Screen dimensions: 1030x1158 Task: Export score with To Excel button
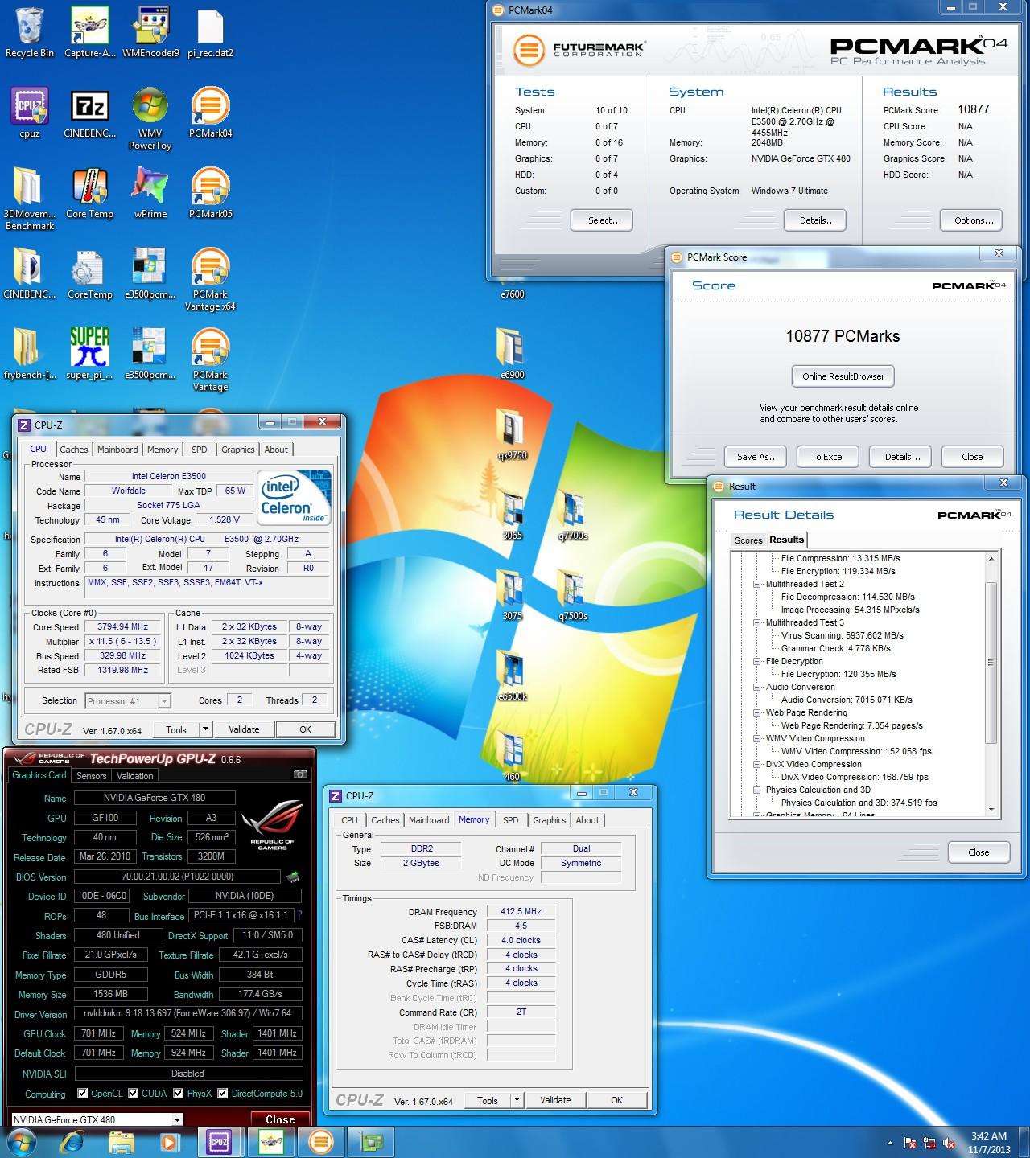(827, 457)
